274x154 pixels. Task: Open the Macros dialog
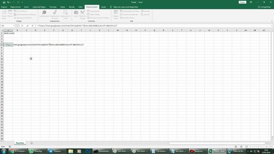(x=10, y=14)
